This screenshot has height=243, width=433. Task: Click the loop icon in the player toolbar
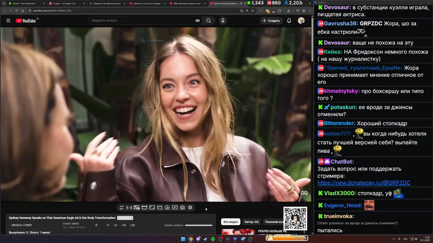click(x=121, y=208)
